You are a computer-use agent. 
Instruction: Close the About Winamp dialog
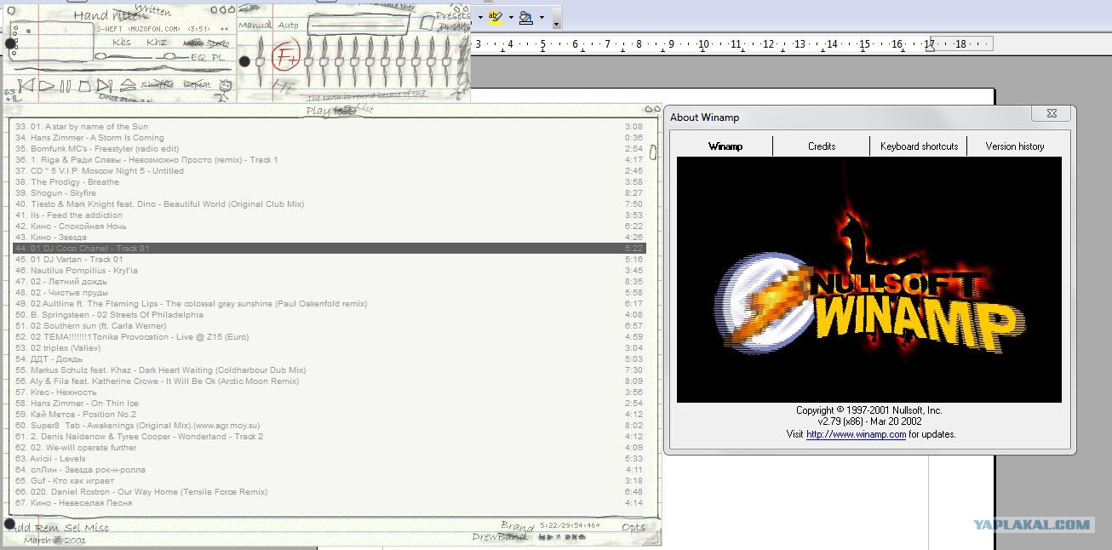click(1051, 113)
